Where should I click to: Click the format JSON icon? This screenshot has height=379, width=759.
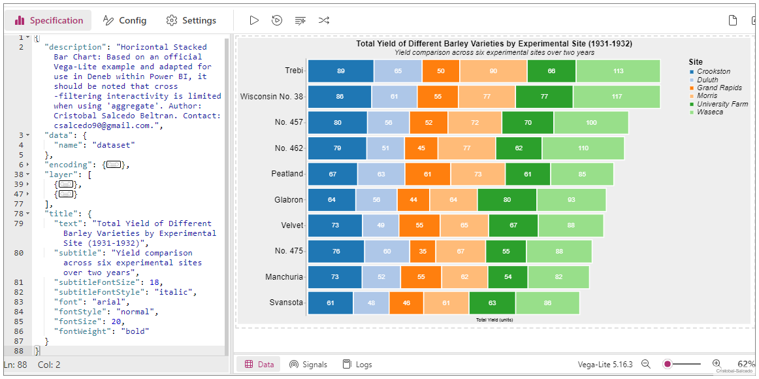[x=300, y=20]
